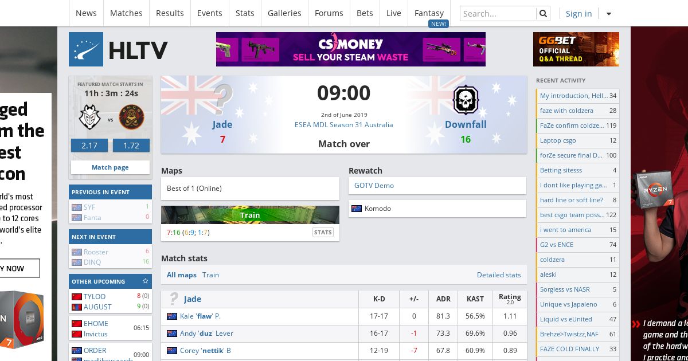Click the flag icon next to Rooster

click(77, 252)
